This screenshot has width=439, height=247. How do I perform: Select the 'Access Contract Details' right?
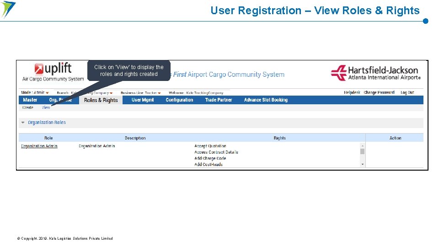click(216, 152)
